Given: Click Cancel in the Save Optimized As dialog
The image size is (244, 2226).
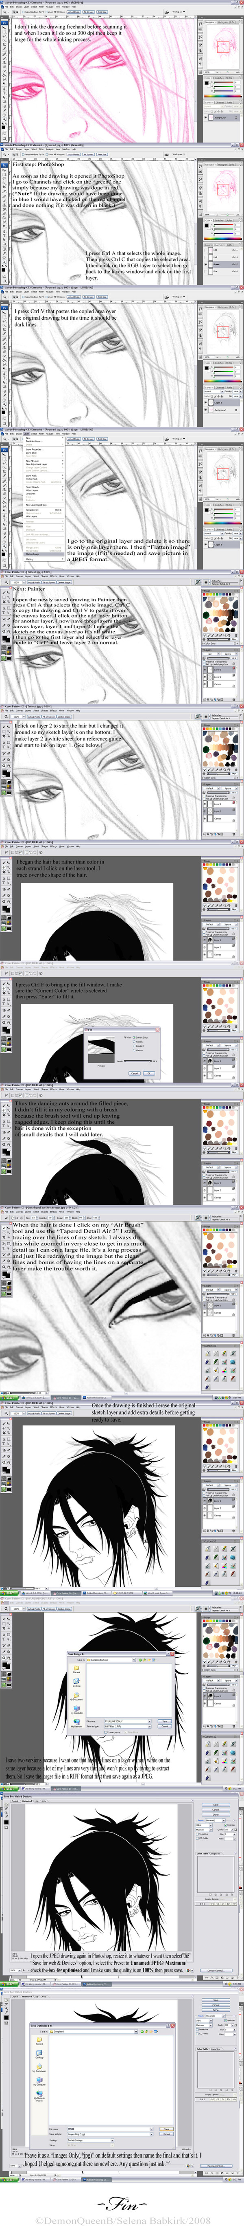Looking at the screenshot, I should (167, 2134).
